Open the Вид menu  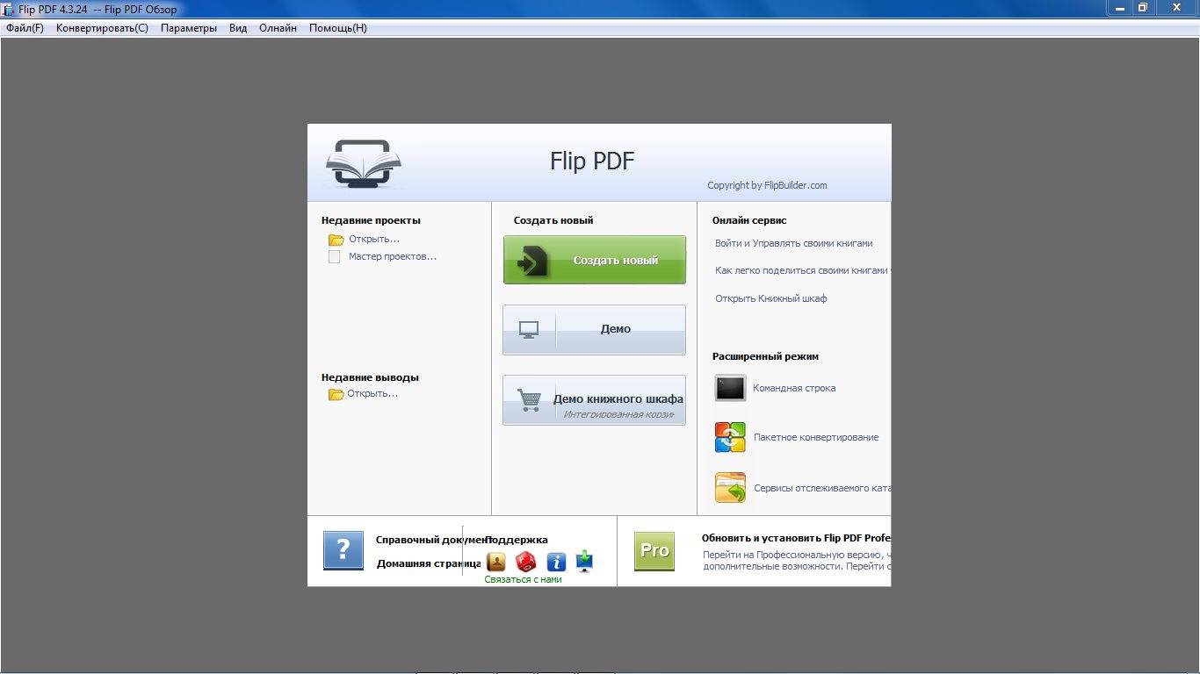coord(238,28)
